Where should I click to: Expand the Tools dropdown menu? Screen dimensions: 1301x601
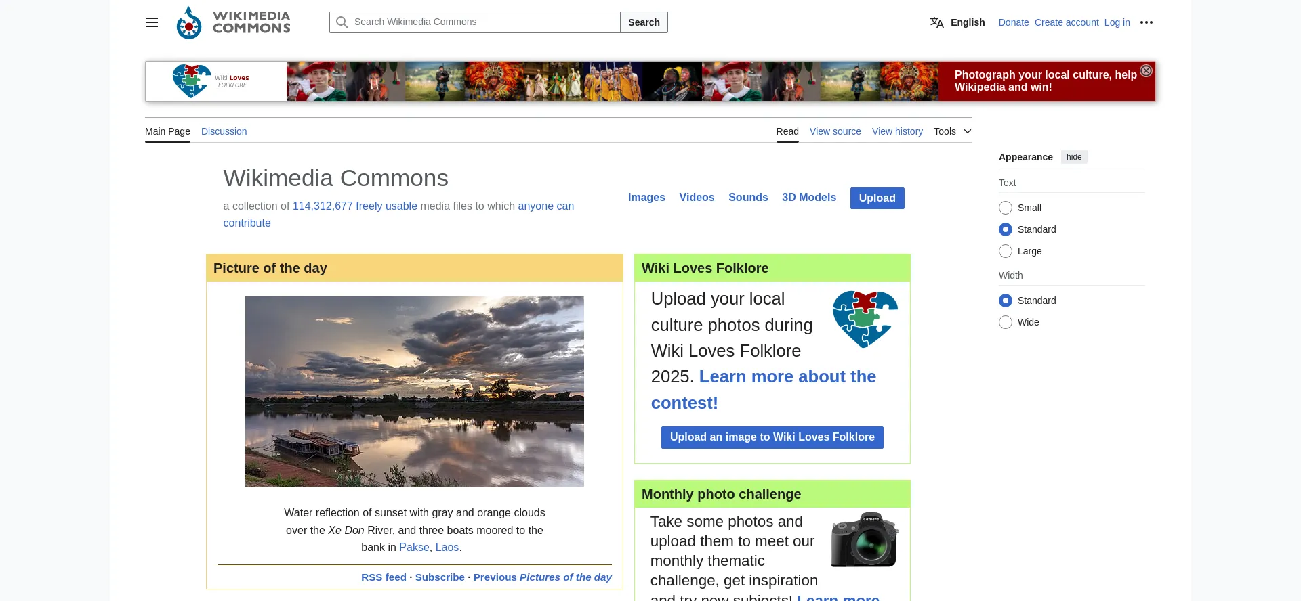pos(952,131)
